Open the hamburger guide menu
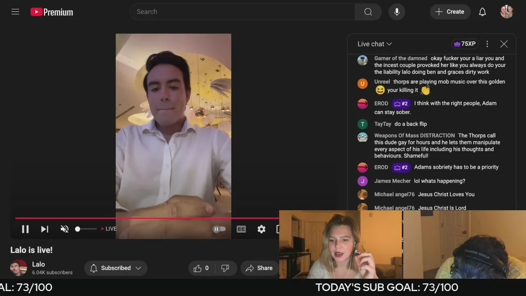 tap(15, 12)
